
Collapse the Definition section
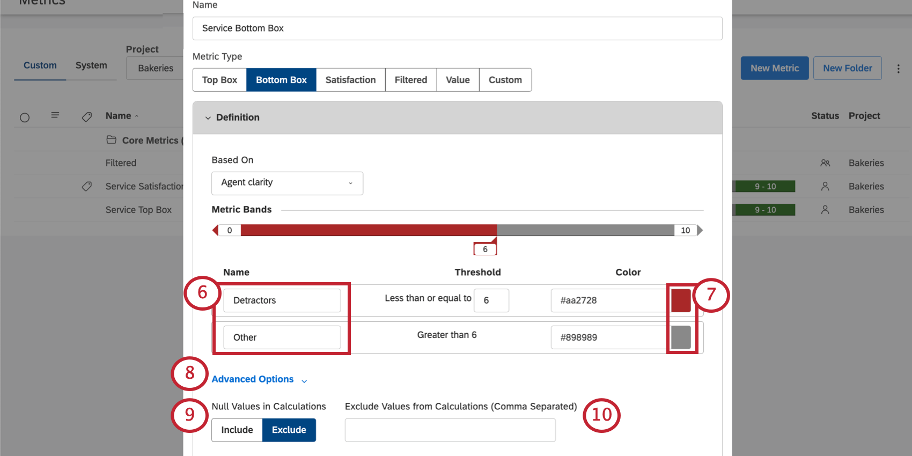208,117
